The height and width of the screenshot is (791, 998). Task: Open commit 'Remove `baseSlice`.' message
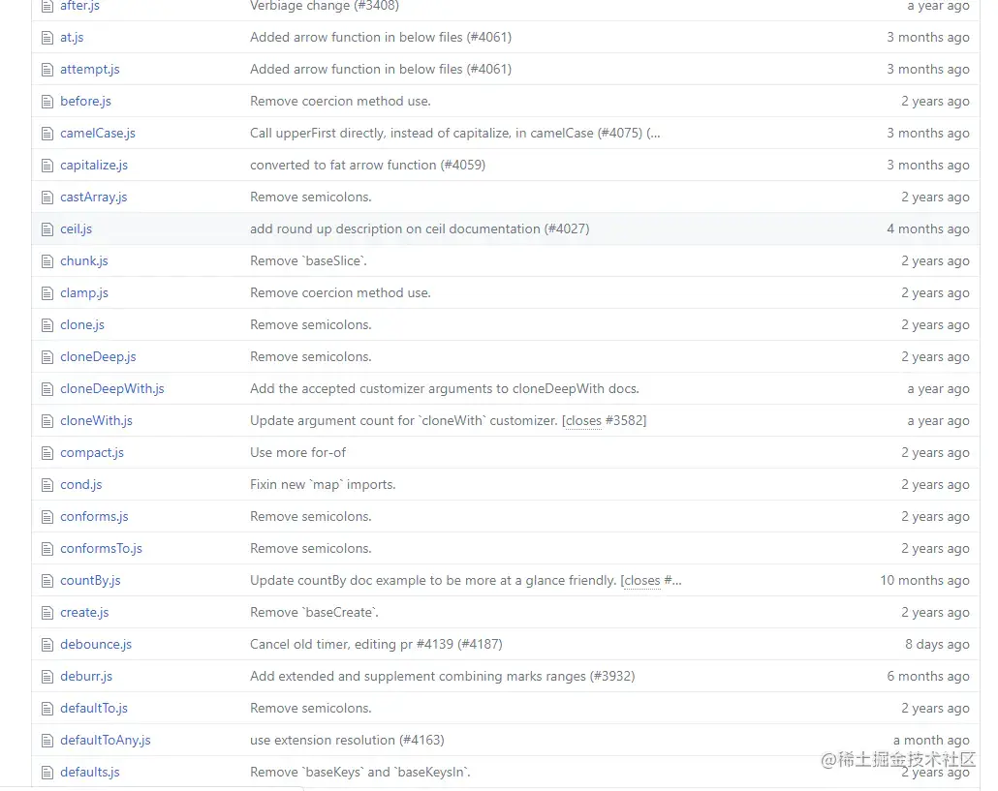[x=308, y=261]
